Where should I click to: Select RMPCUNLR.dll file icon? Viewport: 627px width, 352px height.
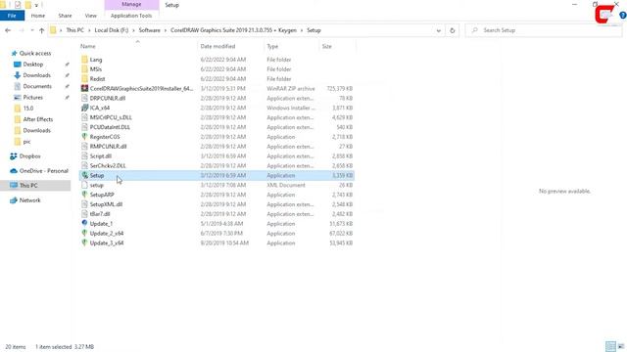pyautogui.click(x=84, y=147)
